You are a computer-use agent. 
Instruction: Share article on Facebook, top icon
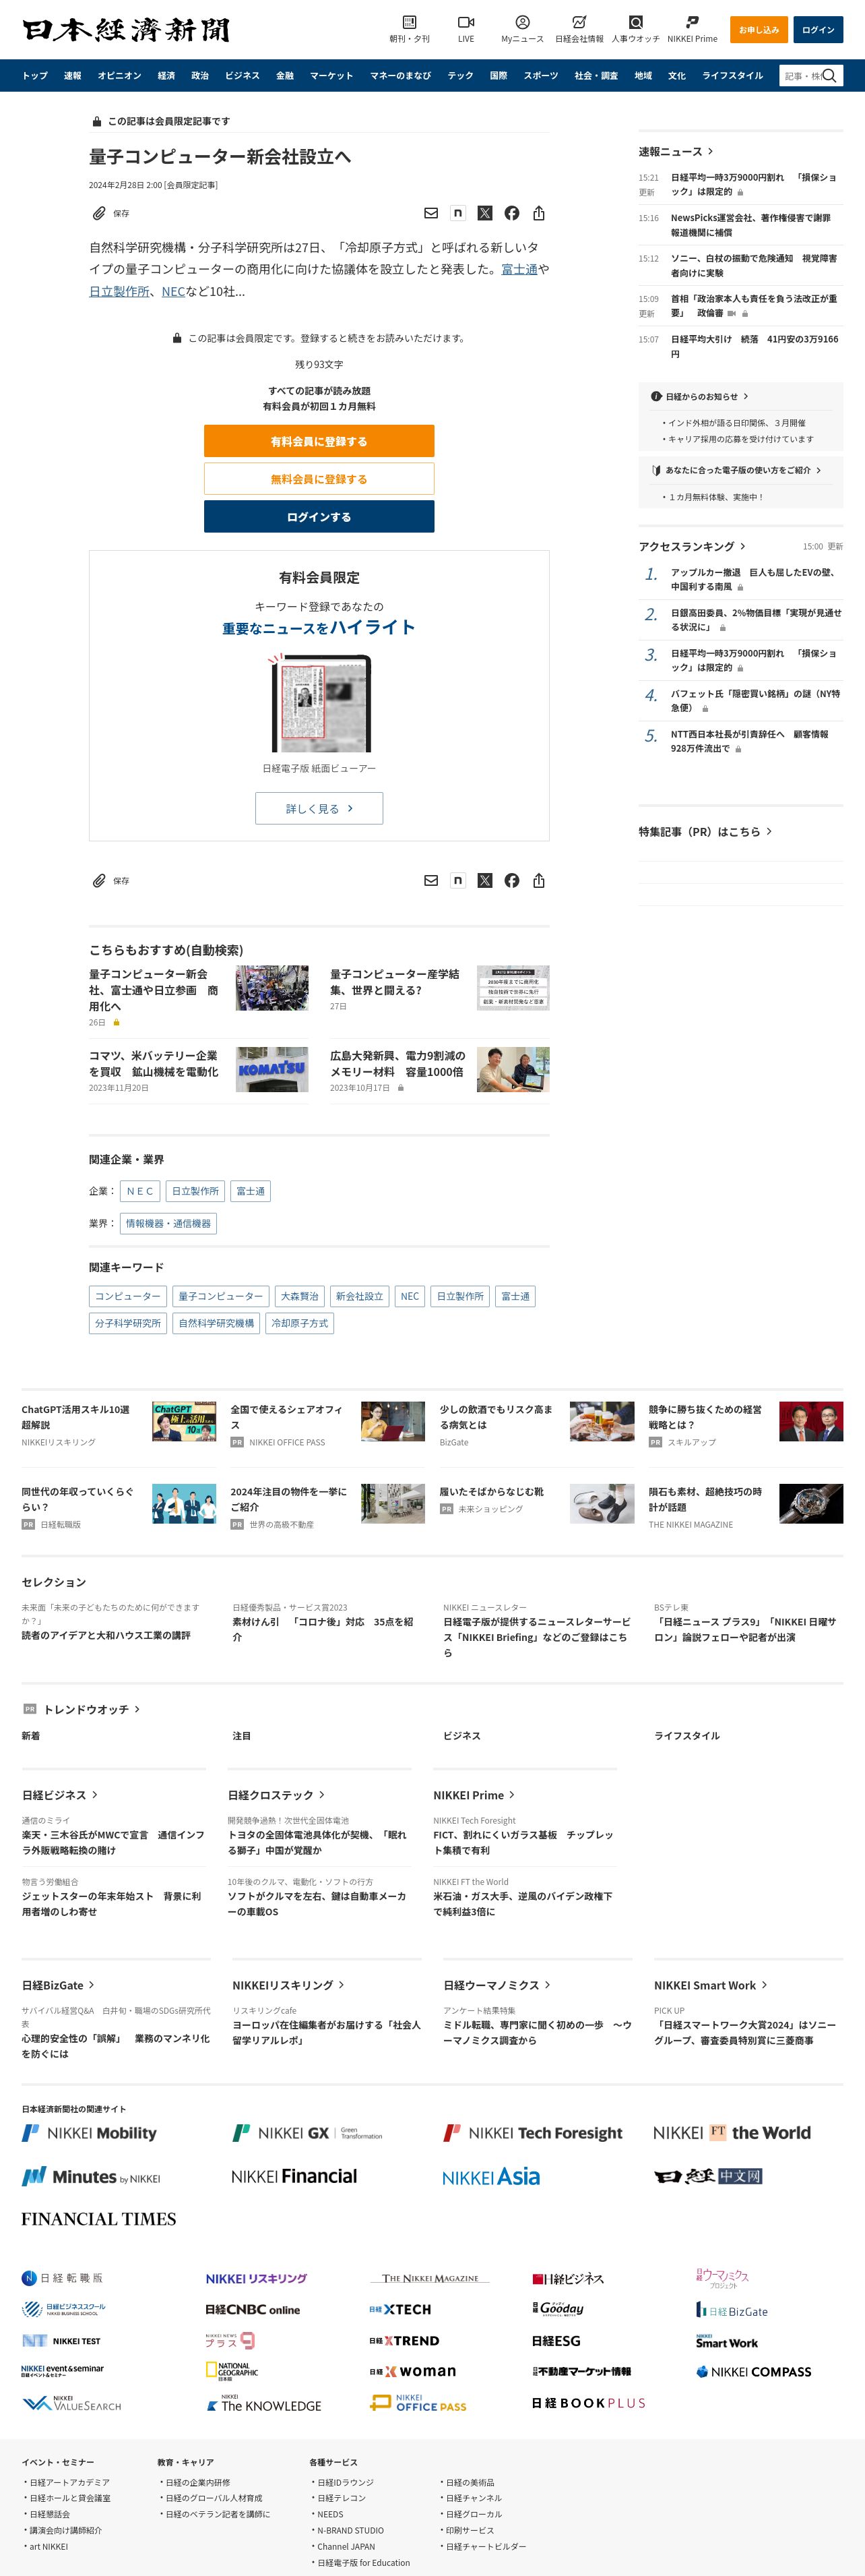click(x=511, y=213)
